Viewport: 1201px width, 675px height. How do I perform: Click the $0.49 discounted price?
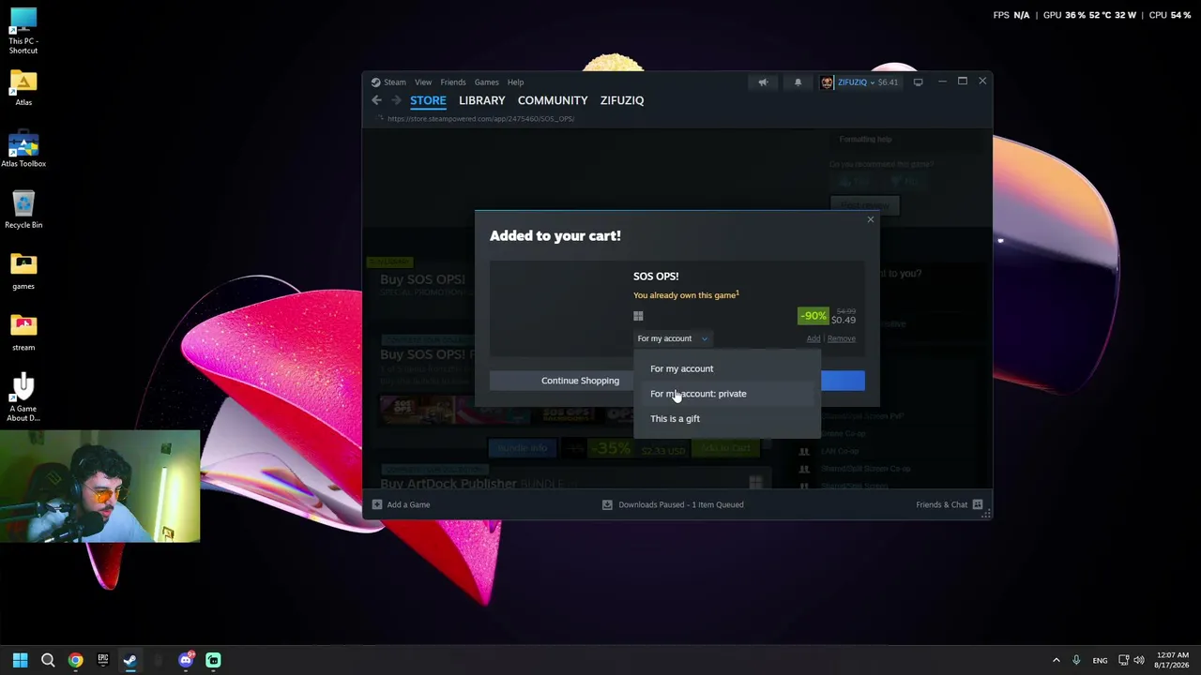pyautogui.click(x=843, y=320)
